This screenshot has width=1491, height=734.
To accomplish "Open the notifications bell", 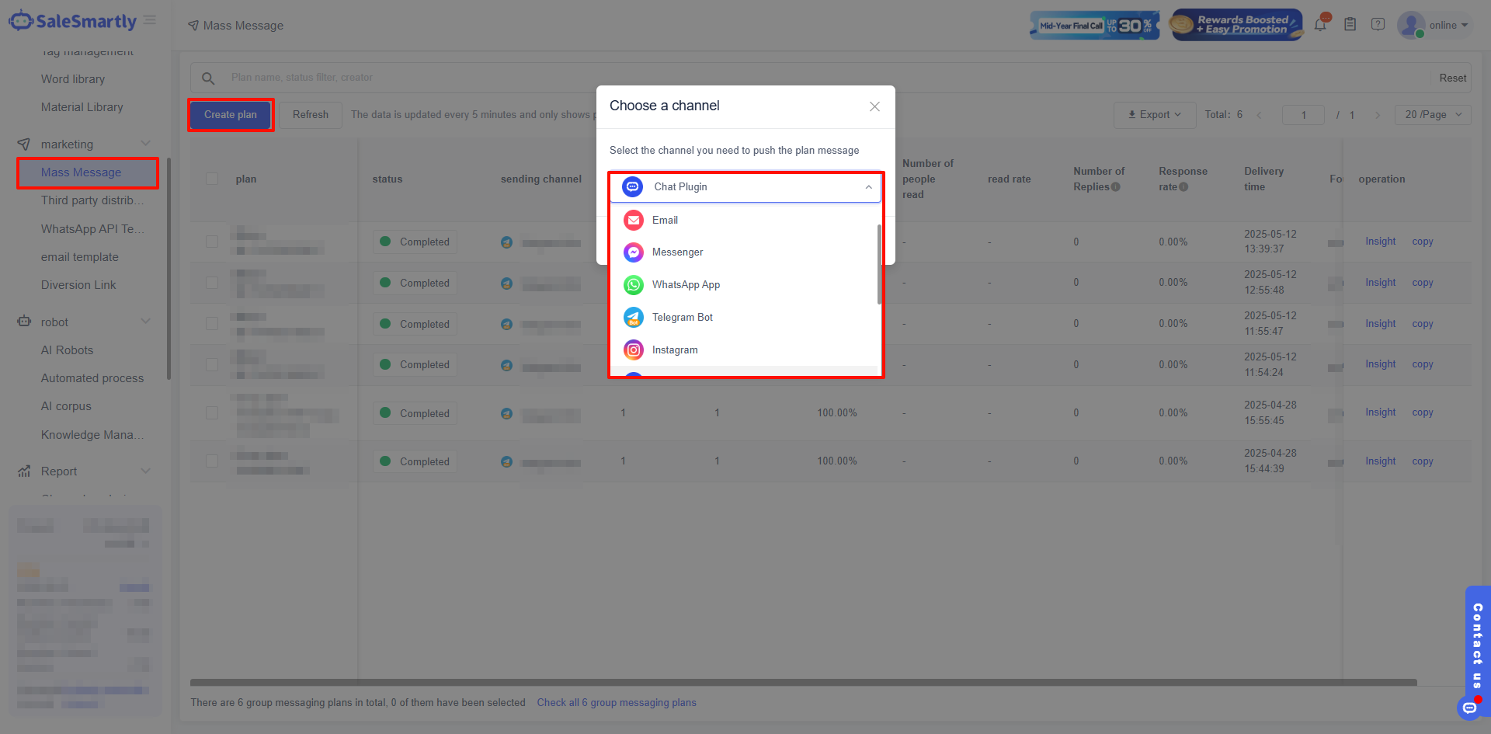I will (1320, 25).
